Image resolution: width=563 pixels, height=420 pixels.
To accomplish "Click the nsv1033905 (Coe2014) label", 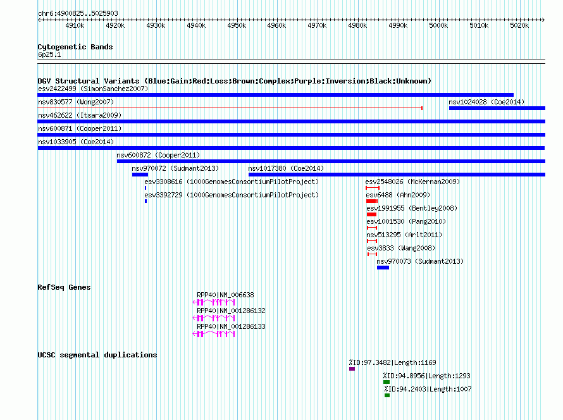I will point(76,142).
